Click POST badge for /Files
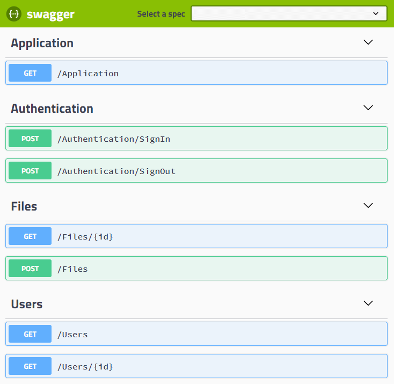This screenshot has width=394, height=384. [30, 269]
